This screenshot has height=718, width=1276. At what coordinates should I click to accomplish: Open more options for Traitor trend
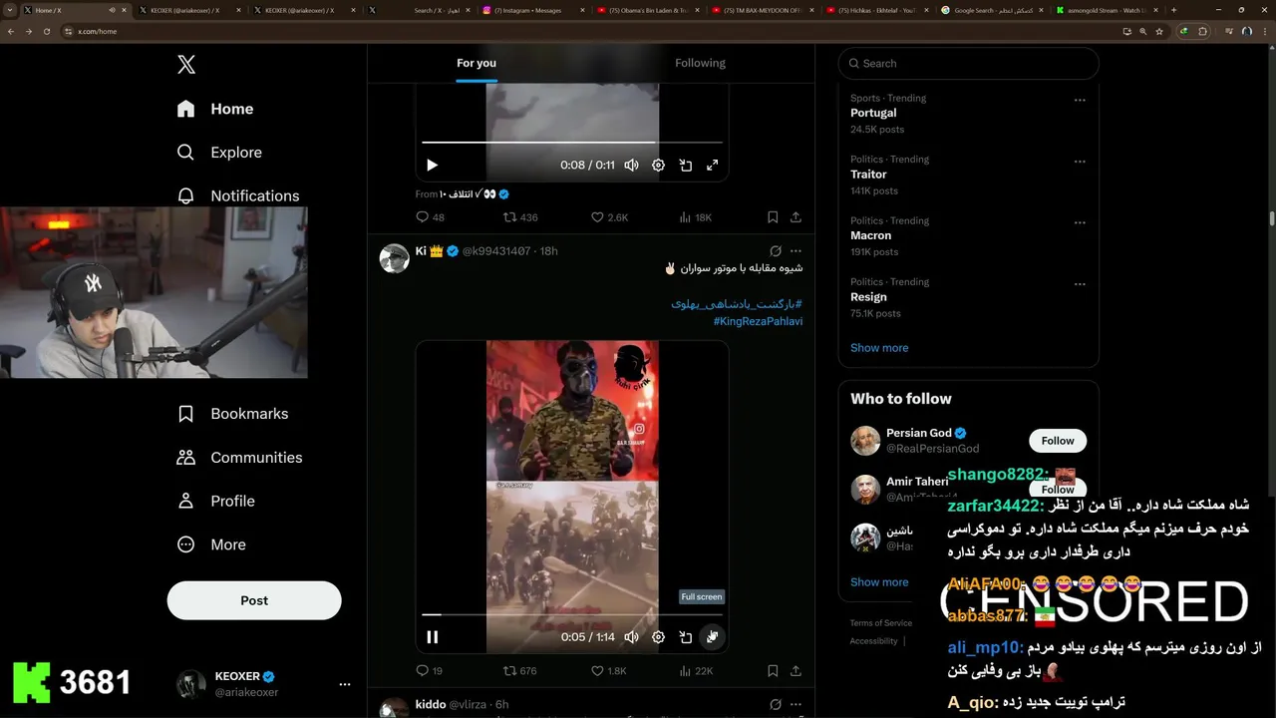coord(1080,162)
